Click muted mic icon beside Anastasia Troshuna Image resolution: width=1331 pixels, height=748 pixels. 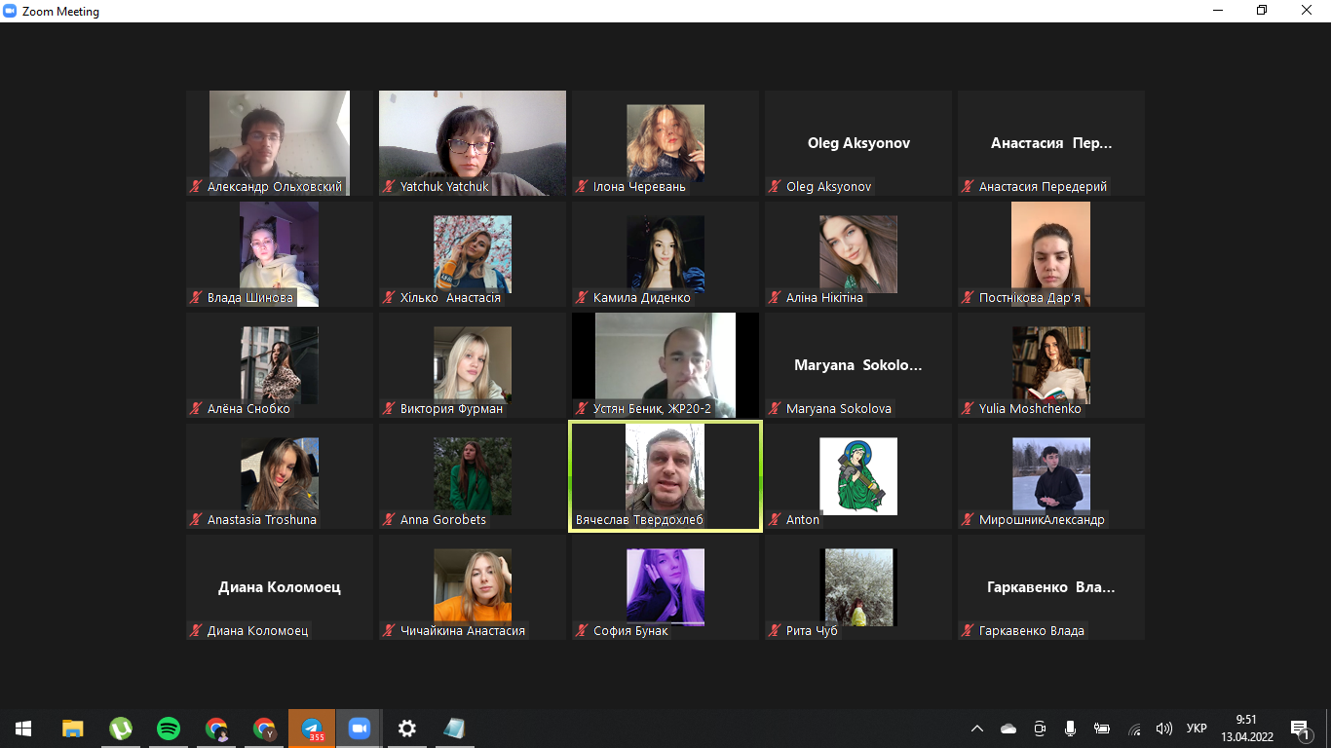[x=196, y=519]
